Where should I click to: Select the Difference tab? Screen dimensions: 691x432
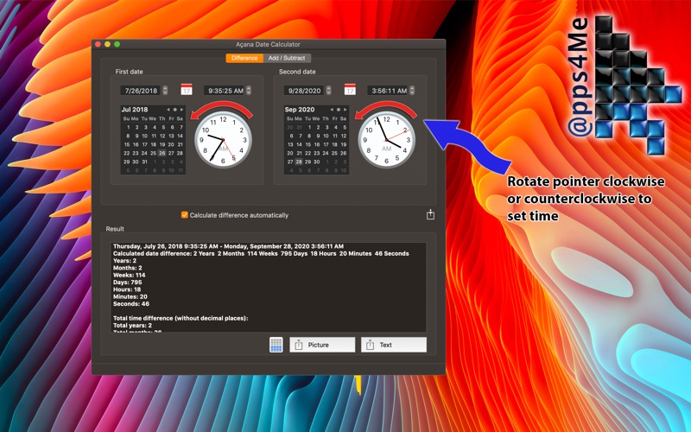click(244, 58)
